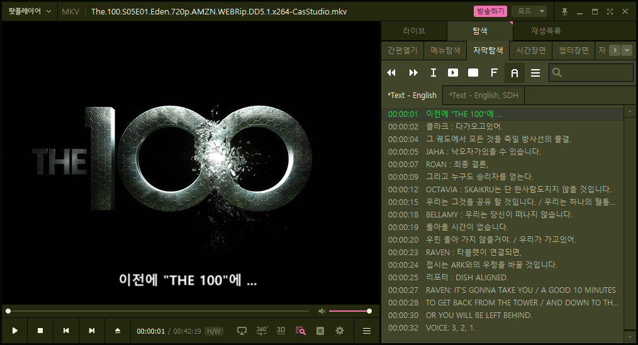Toggle fullscreen with the expand arrows icon
Image resolution: width=638 pixels, height=345 pixels.
pos(610,11)
